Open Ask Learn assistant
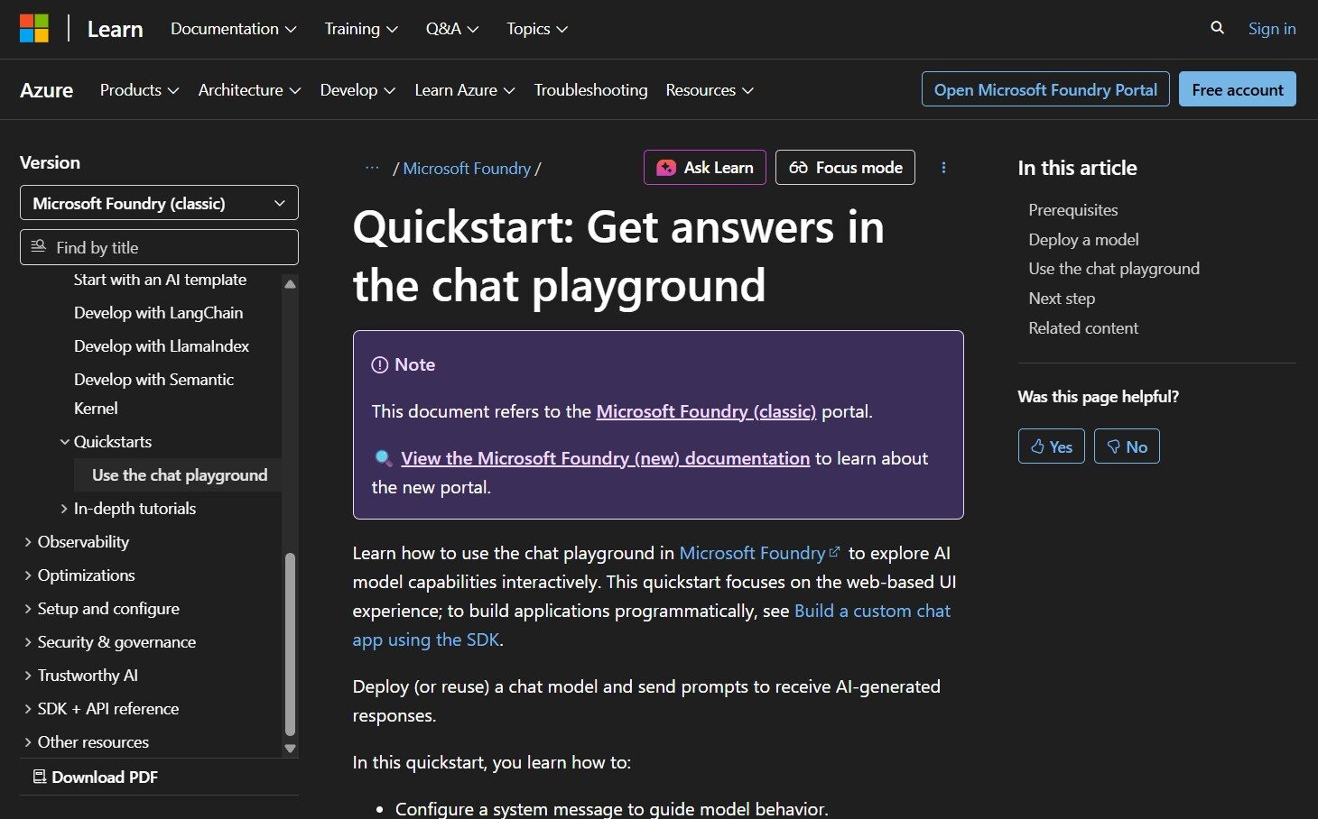Viewport: 1318px width, 819px height. pyautogui.click(x=704, y=168)
